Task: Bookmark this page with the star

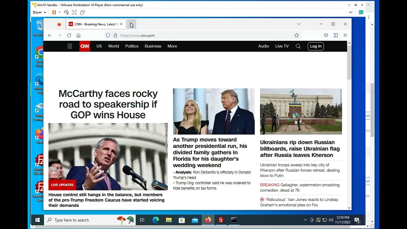Action: click(x=297, y=35)
